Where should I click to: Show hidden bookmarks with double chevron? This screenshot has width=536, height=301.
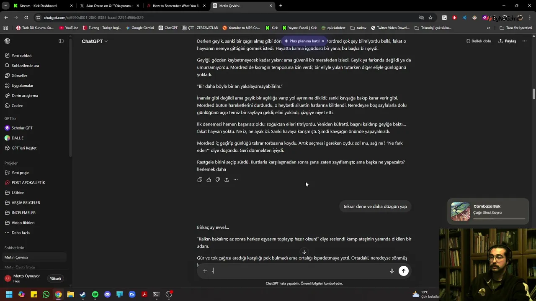pyautogui.click(x=488, y=28)
